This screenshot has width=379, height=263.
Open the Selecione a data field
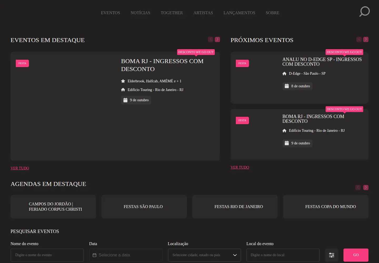point(126,255)
